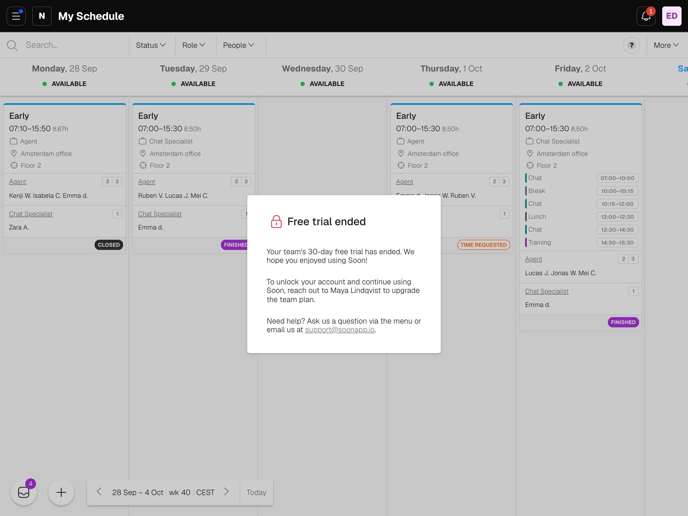This screenshot has height=516, width=688.
Task: Open the support@soonapp.io email link
Action: pos(340,330)
